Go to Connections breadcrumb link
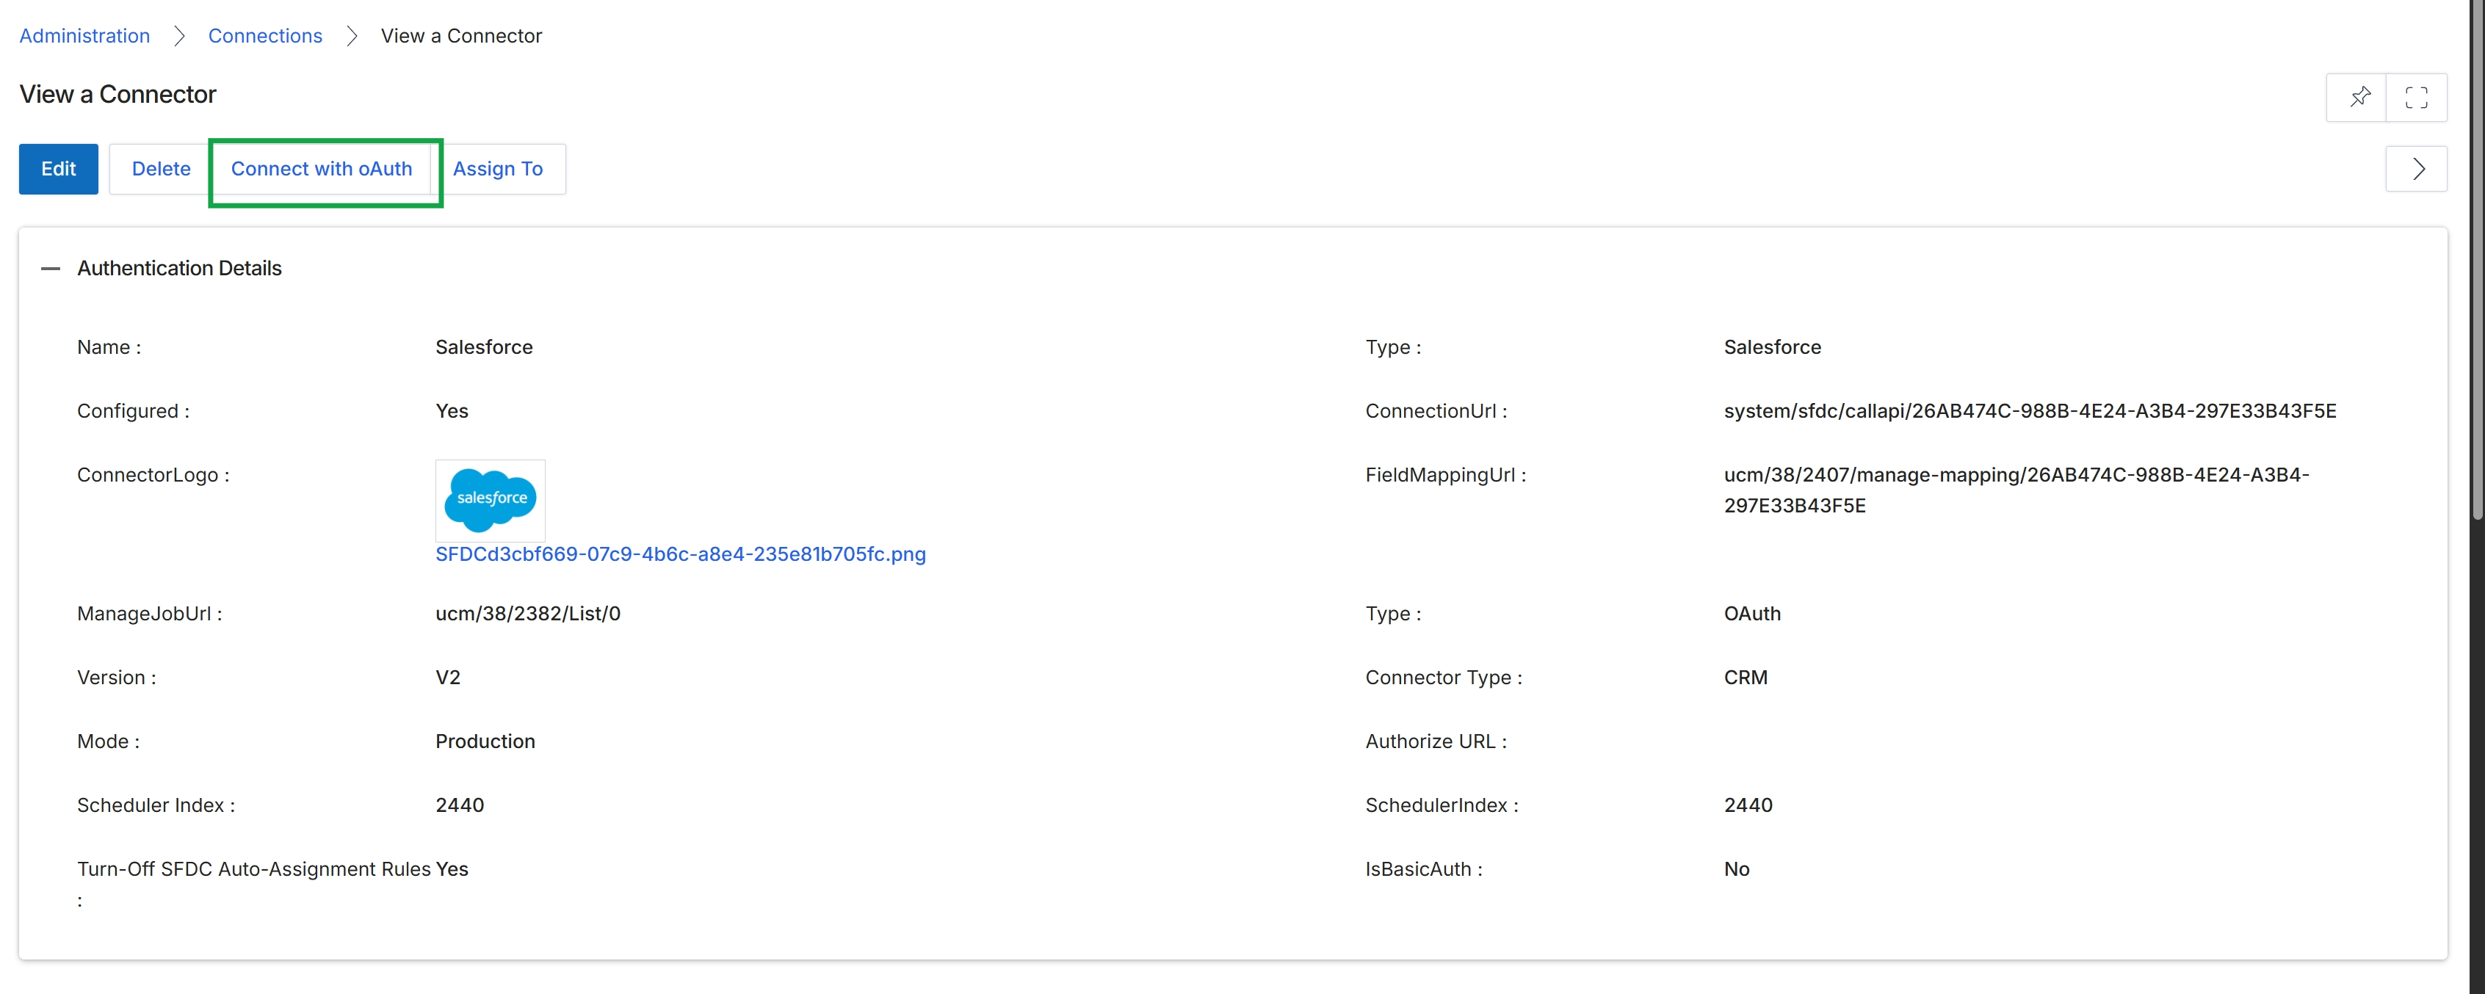Screen dimensions: 2485x994 (x=265, y=36)
